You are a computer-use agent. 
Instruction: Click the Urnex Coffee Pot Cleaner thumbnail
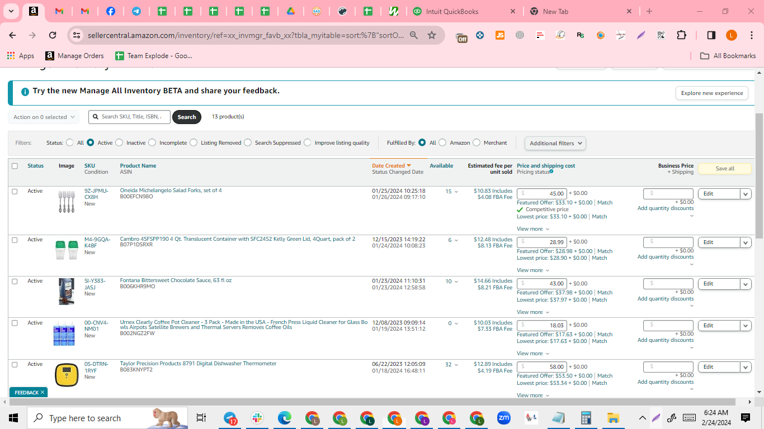64,333
